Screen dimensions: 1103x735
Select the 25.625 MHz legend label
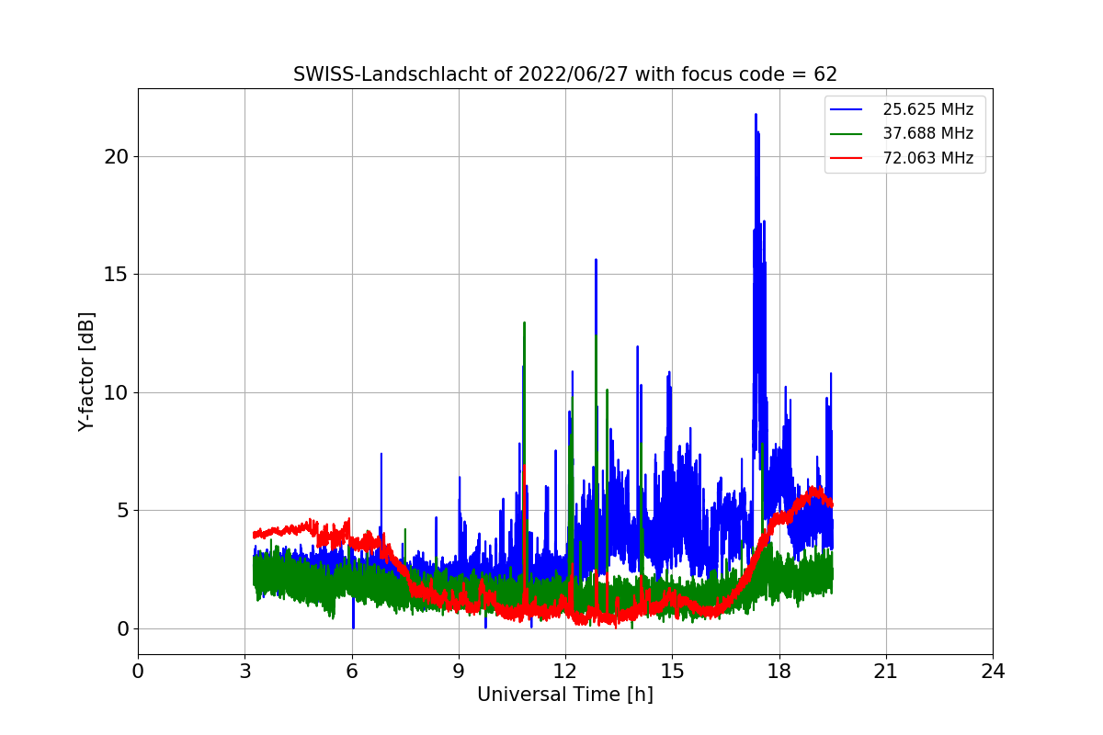coord(927,109)
